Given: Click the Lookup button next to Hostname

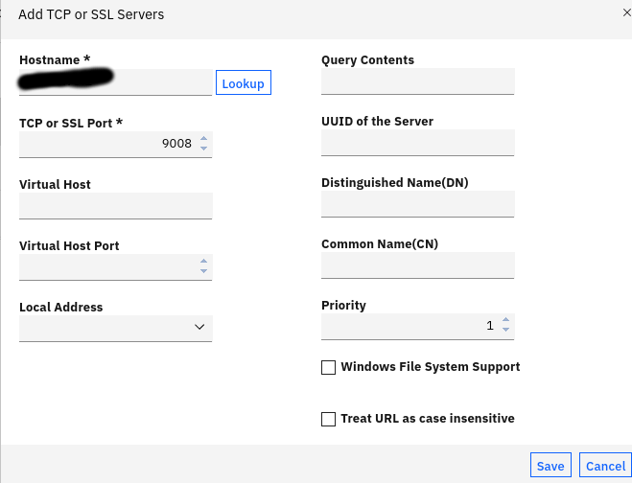Looking at the screenshot, I should 243,83.
